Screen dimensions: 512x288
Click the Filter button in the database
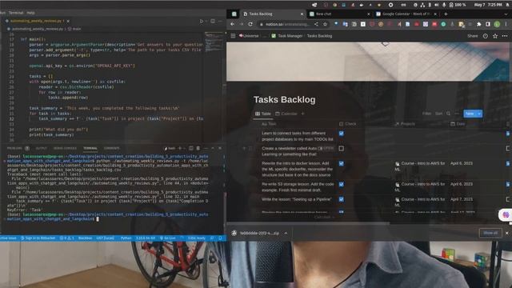[x=426, y=114]
